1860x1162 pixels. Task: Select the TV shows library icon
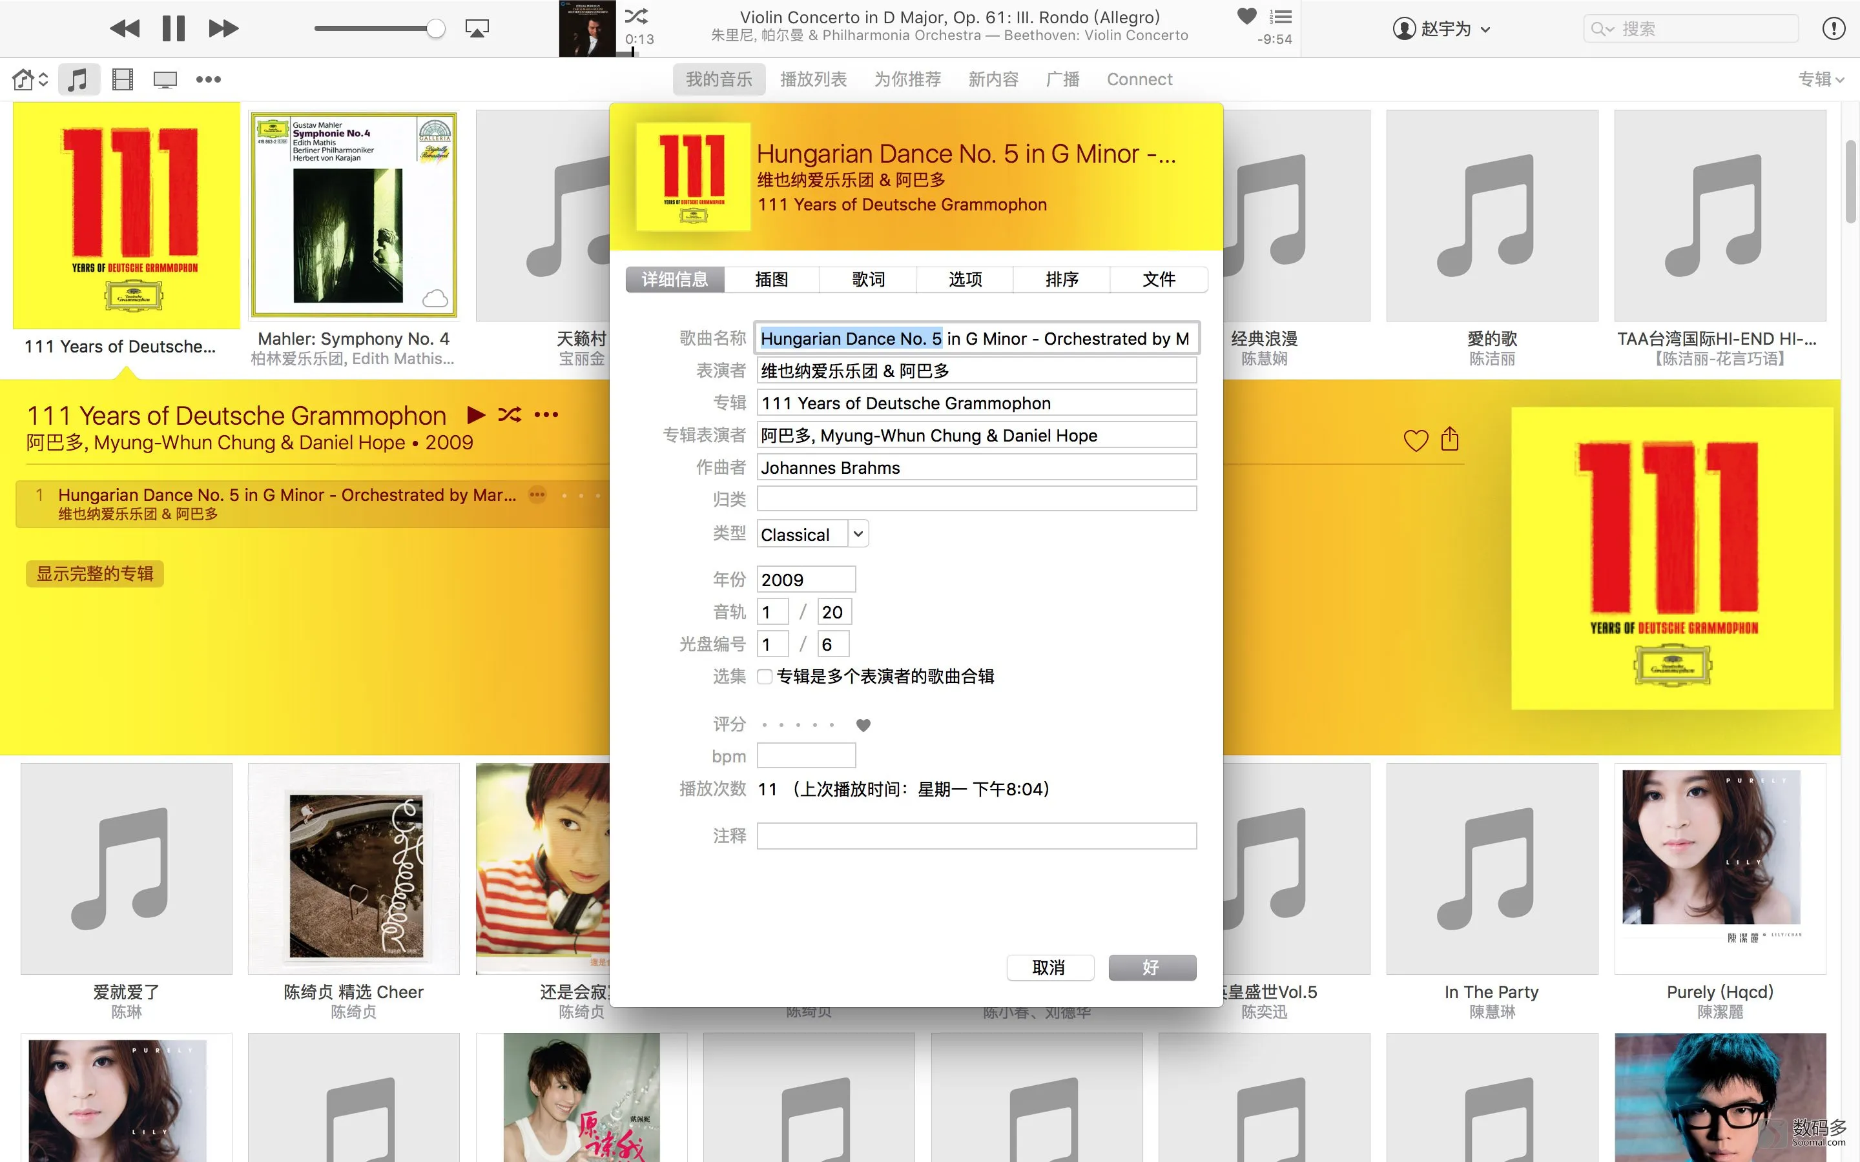(x=165, y=80)
